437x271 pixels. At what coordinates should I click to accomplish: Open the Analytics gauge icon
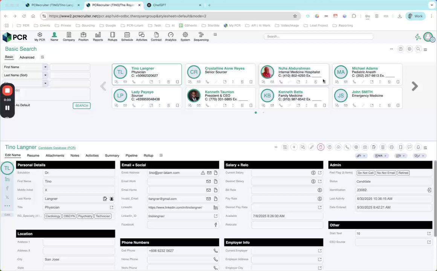[x=171, y=37]
